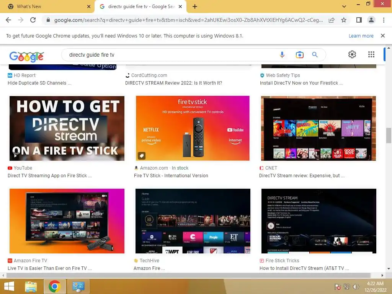
Task: Open a new browser tab
Action: click(195, 7)
